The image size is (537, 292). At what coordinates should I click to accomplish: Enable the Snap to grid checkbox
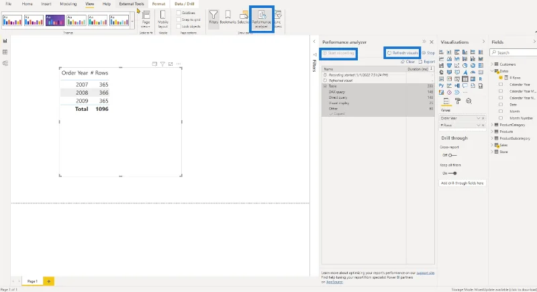179,19
